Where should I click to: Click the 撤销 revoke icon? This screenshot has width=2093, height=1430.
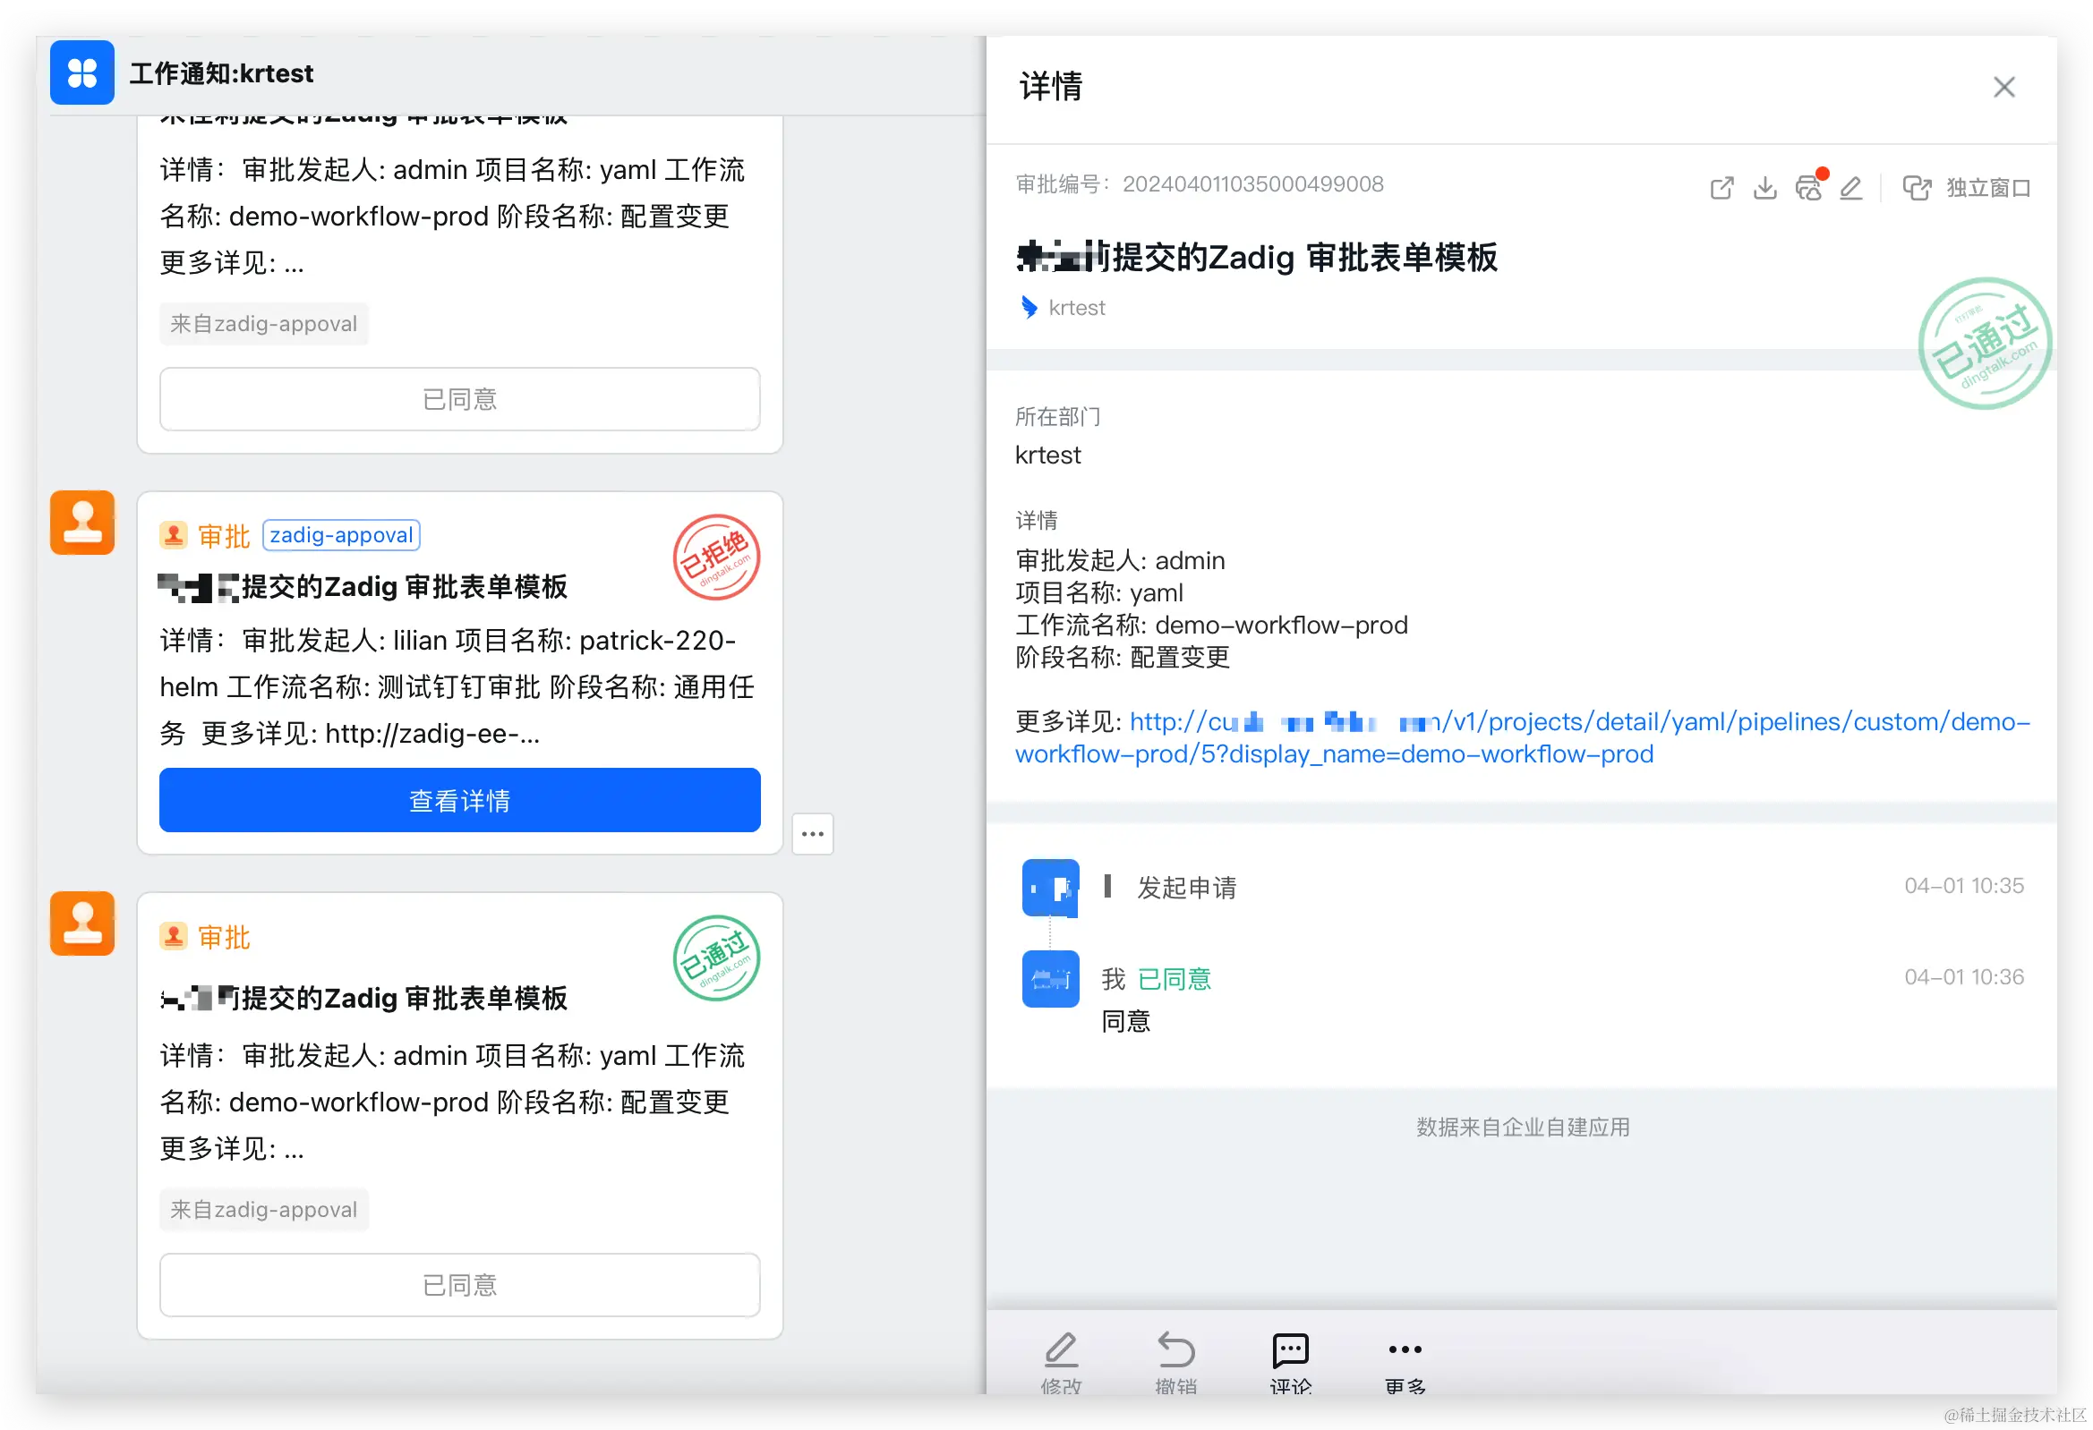(1176, 1350)
